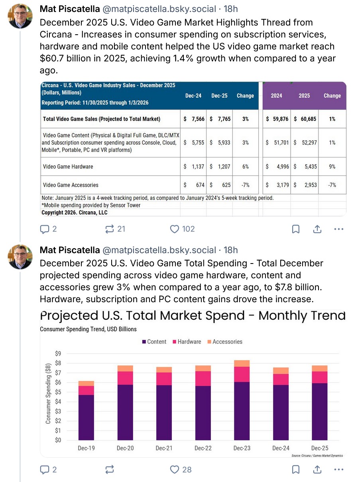Bookmark the Total Spending post
This screenshot has height=482, width=352.
[296, 470]
